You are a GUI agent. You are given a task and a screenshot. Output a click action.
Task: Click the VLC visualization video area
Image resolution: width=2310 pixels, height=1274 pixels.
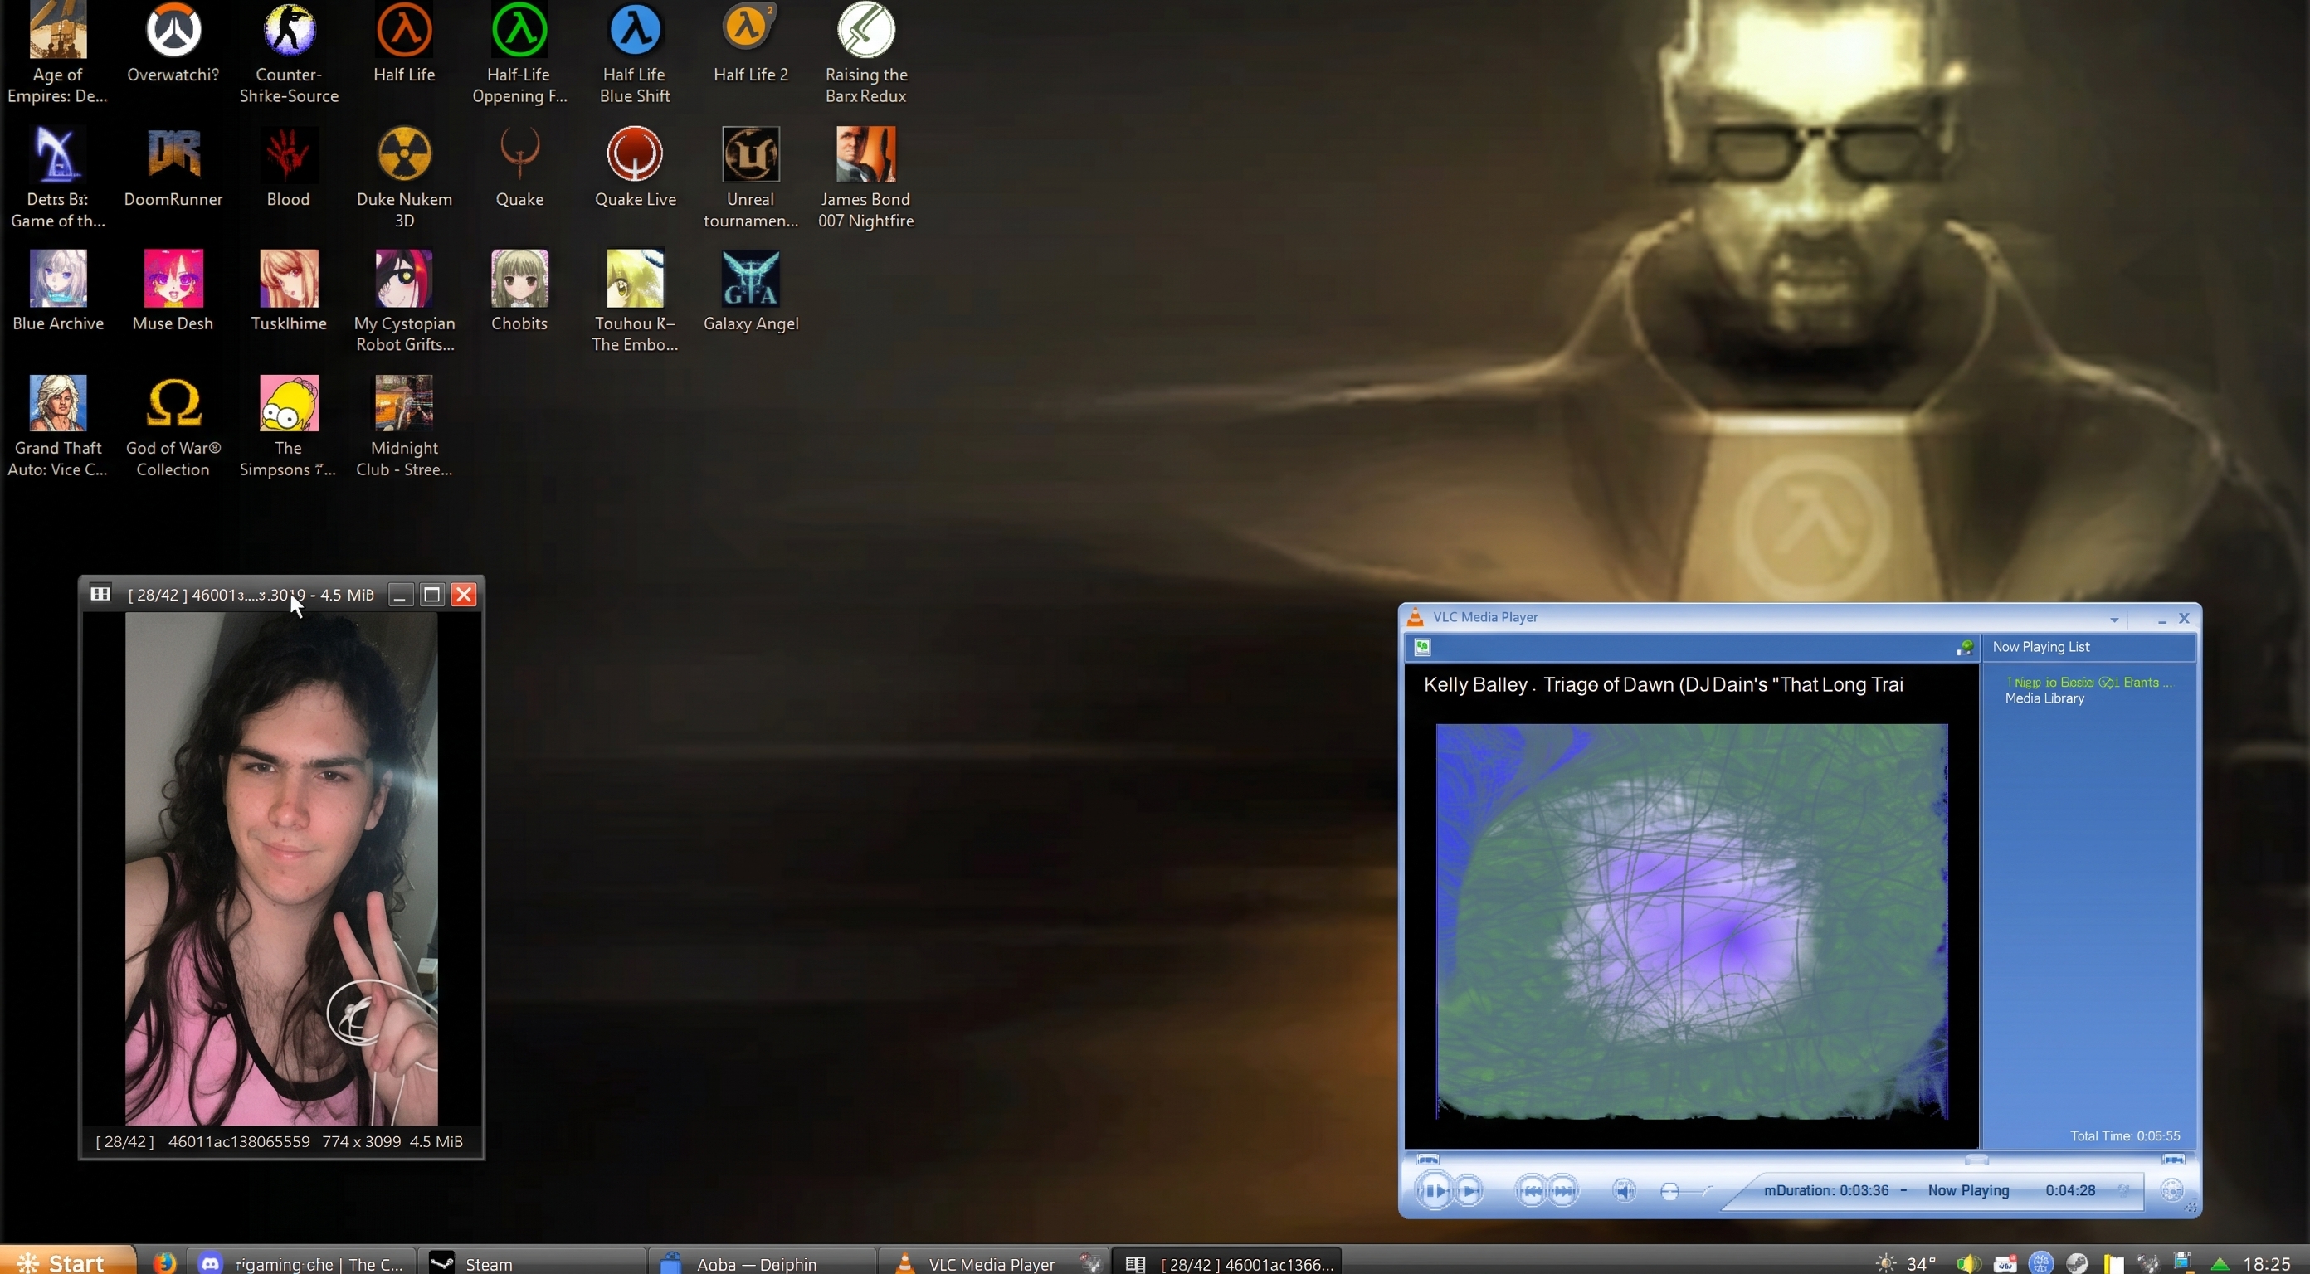pyautogui.click(x=1691, y=921)
